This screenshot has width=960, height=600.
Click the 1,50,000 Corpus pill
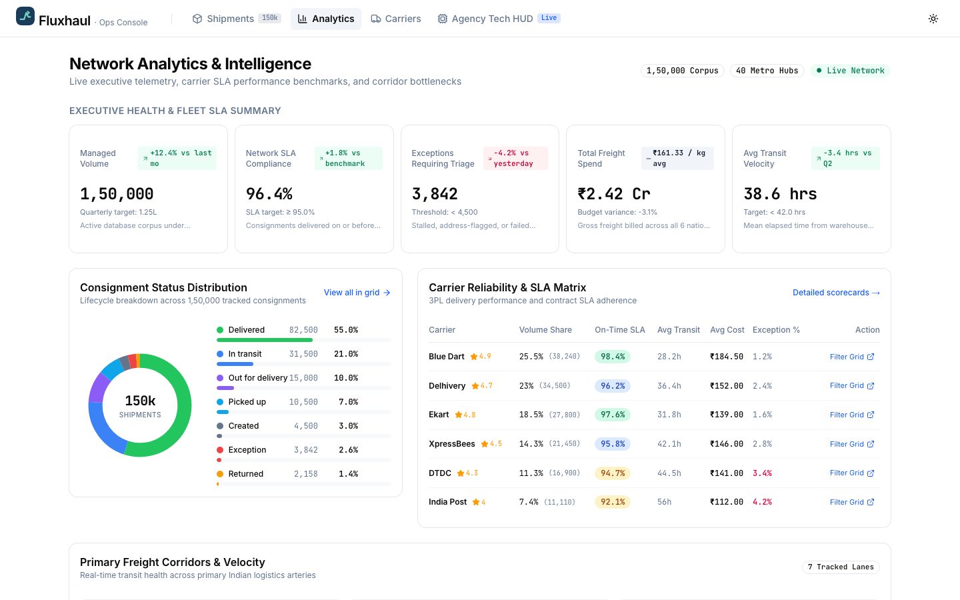tap(683, 71)
